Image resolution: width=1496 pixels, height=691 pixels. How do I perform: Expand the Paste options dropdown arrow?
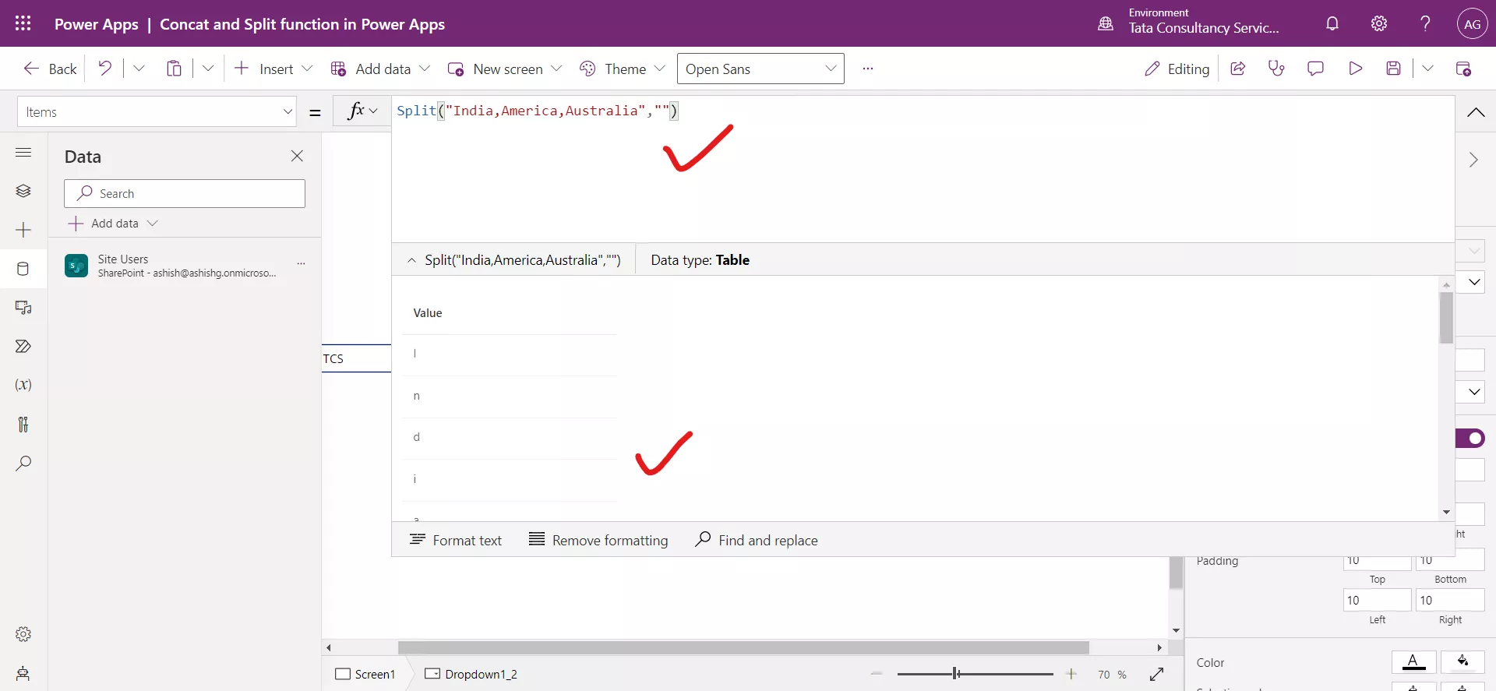pyautogui.click(x=208, y=69)
